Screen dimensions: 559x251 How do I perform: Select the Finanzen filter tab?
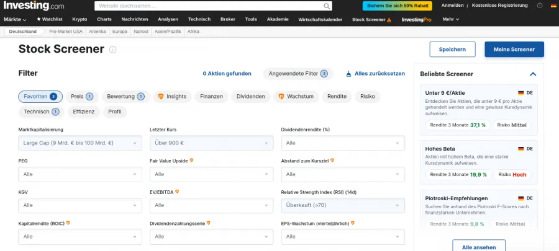click(x=211, y=96)
